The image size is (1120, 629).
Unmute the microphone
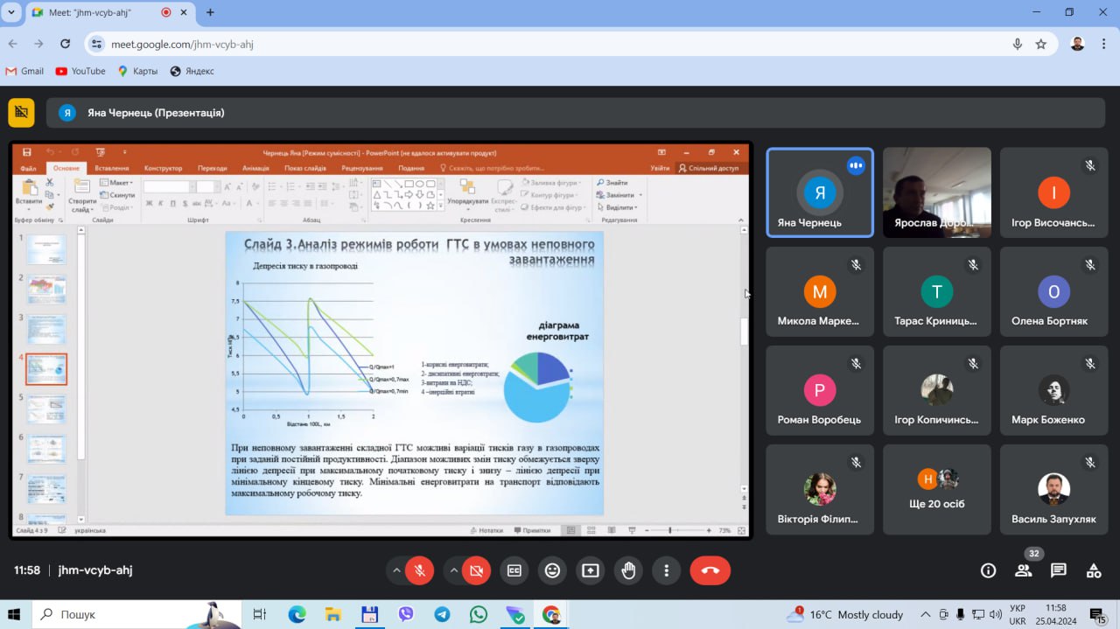click(x=420, y=570)
